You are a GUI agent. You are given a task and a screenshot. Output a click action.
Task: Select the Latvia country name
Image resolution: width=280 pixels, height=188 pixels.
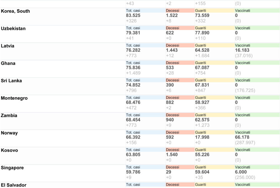click(x=8, y=46)
